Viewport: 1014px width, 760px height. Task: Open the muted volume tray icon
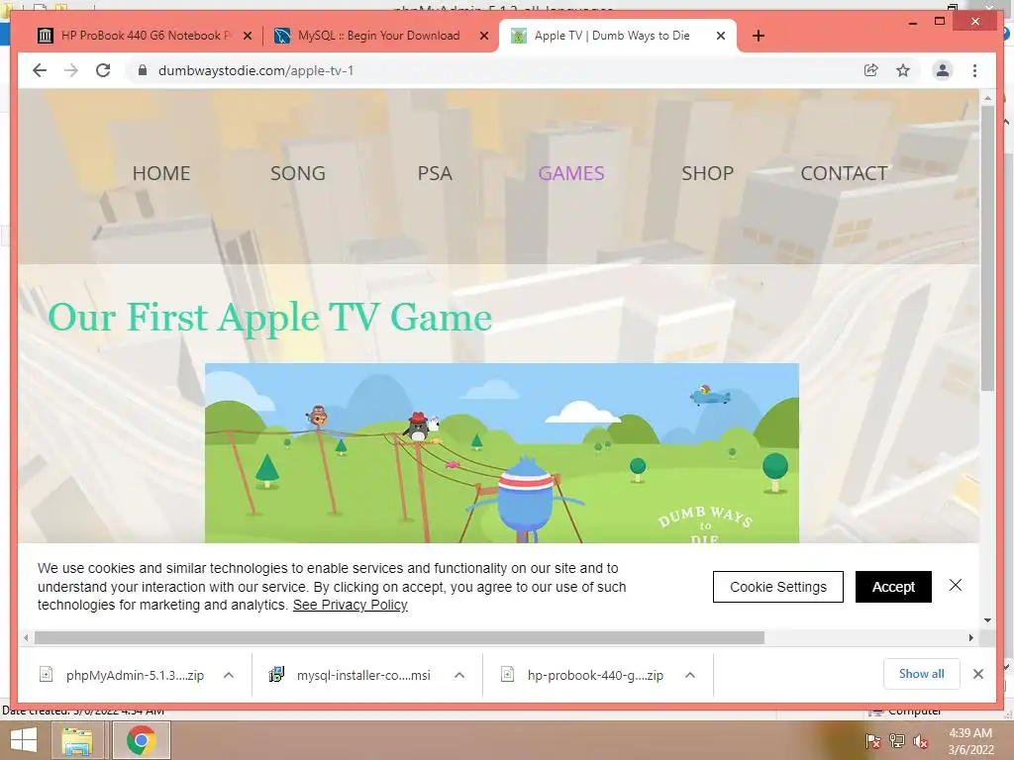point(921,740)
